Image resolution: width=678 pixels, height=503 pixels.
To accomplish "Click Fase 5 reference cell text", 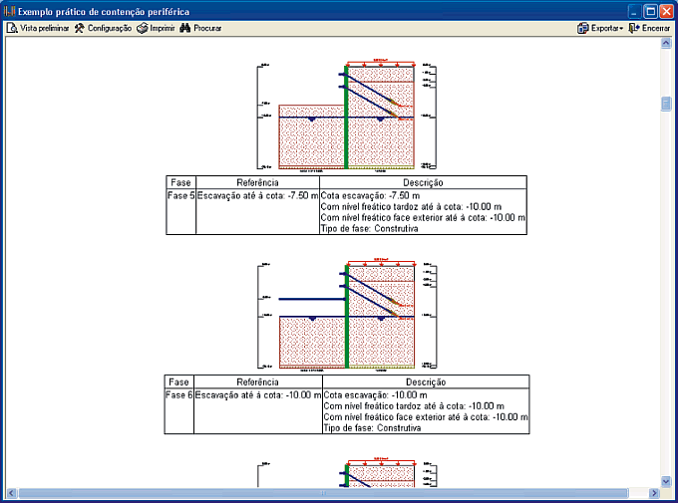I will [x=257, y=195].
